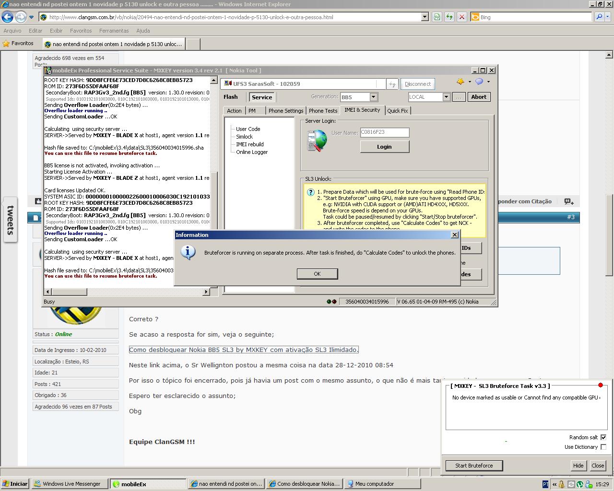Click the Abort button
614x491 pixels.
(x=479, y=97)
